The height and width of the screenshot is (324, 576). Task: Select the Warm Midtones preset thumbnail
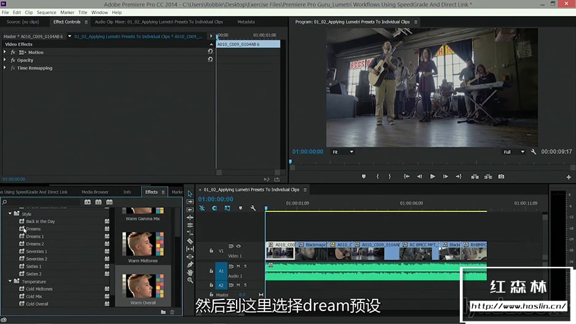pos(143,244)
